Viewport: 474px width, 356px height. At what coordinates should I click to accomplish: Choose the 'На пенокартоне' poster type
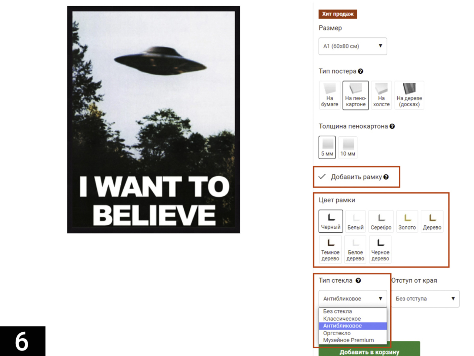pyautogui.click(x=355, y=95)
